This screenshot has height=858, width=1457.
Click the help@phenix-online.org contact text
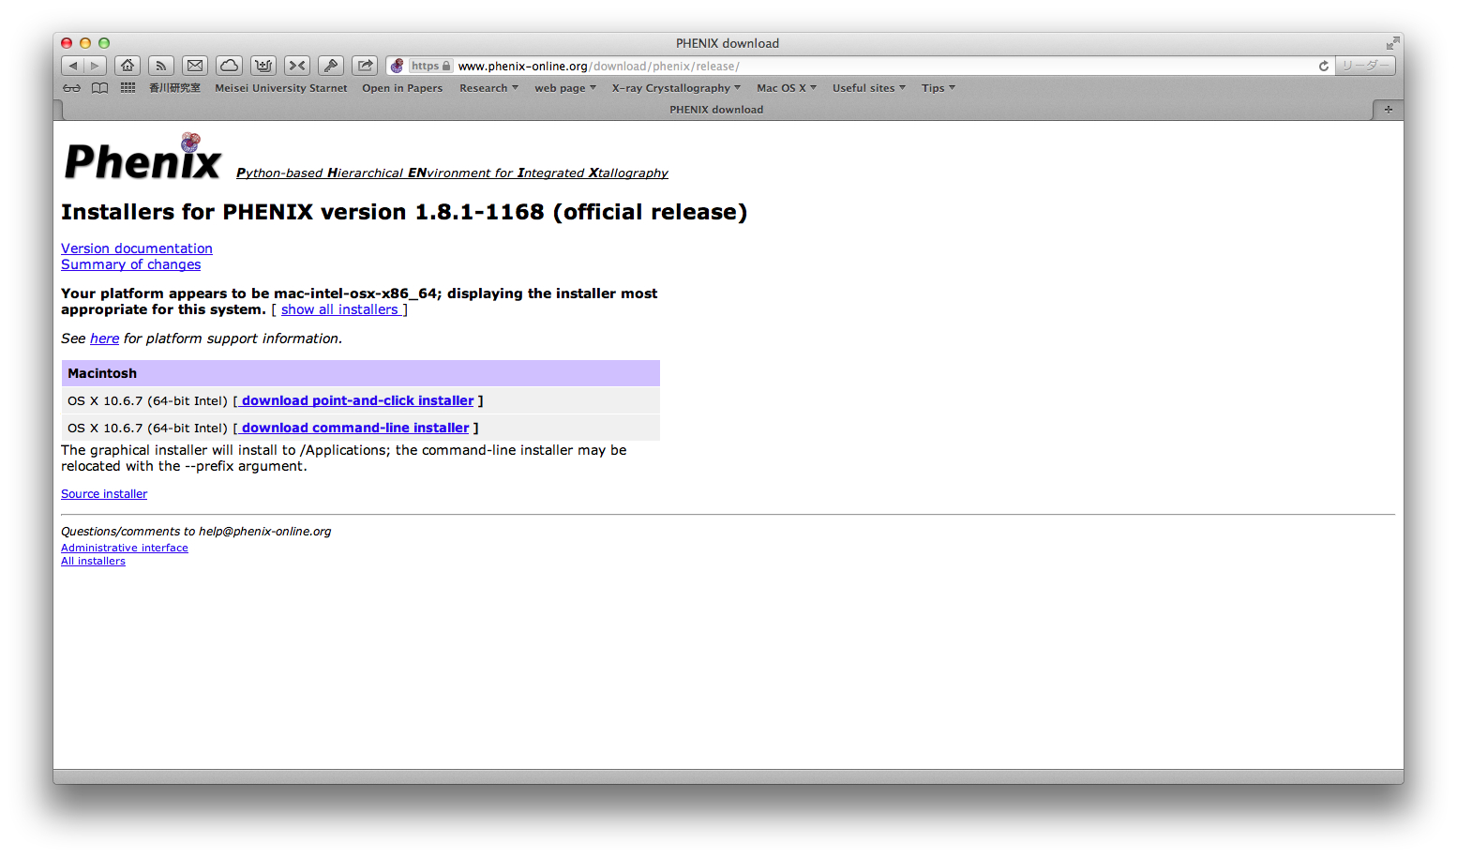(264, 531)
